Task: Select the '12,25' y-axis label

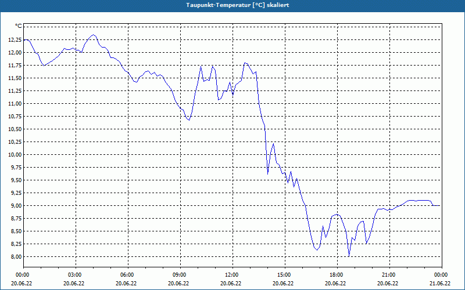Action: (15, 39)
